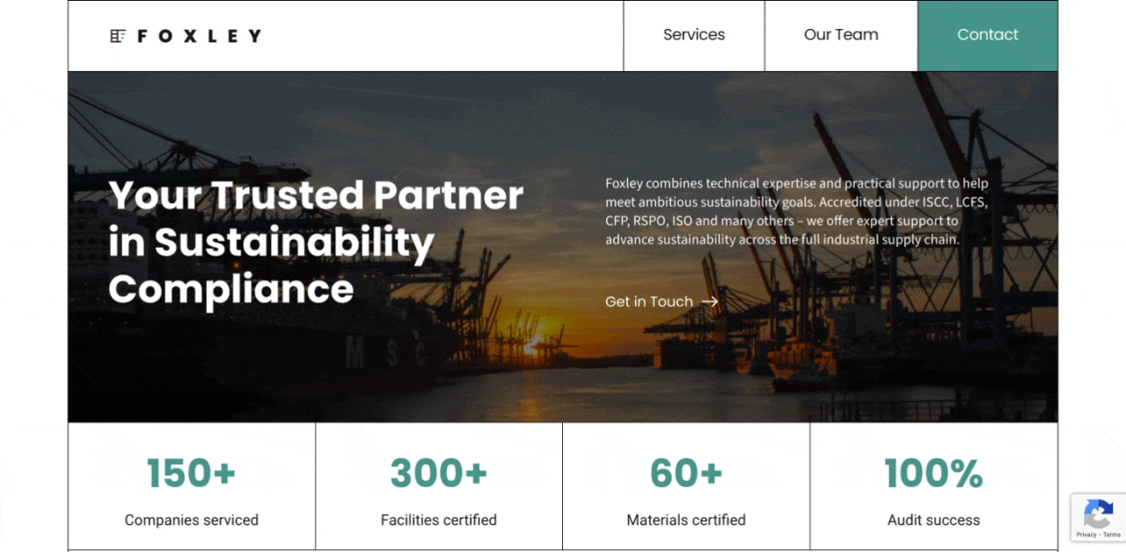Open the Services menu item
This screenshot has height=552, width=1126.
[x=694, y=35]
